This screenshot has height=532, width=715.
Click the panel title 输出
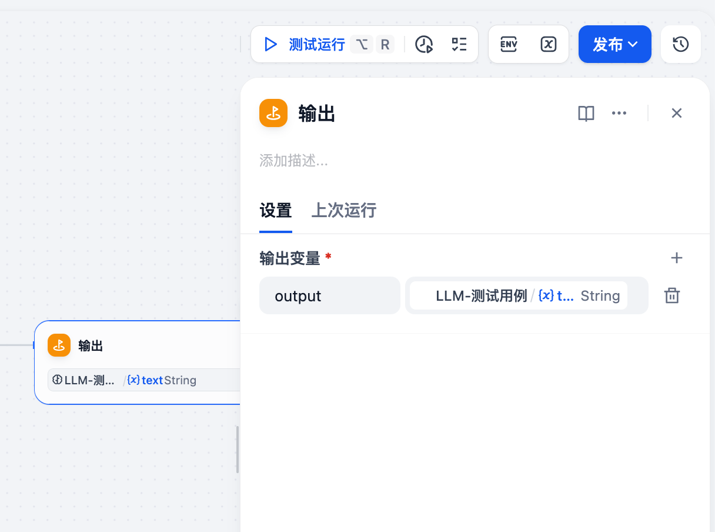tap(317, 114)
